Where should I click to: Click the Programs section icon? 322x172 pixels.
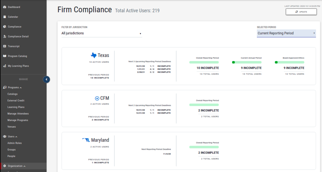click(4, 87)
